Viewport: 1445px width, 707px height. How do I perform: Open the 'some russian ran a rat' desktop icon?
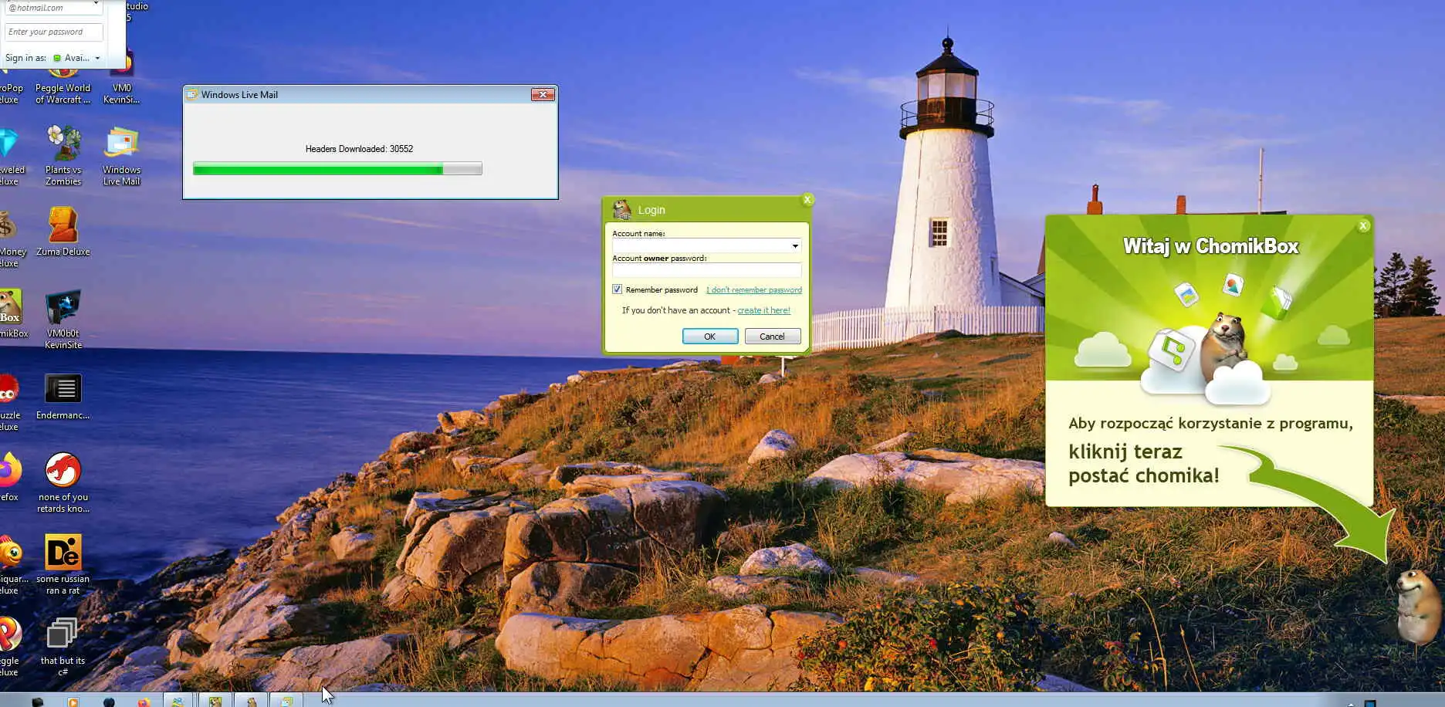63,564
